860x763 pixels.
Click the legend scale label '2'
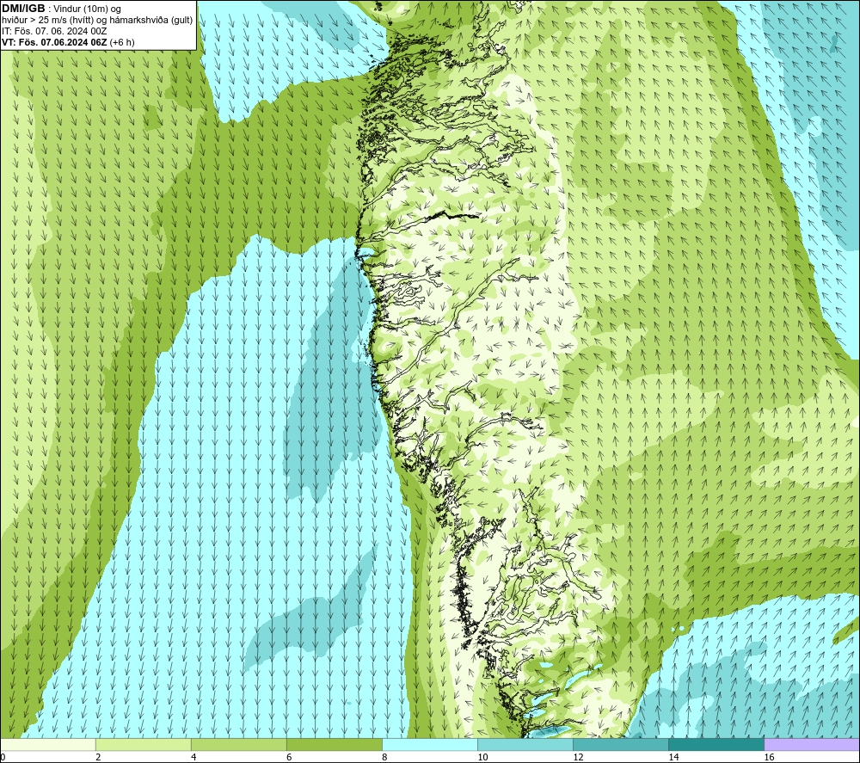pyautogui.click(x=98, y=758)
